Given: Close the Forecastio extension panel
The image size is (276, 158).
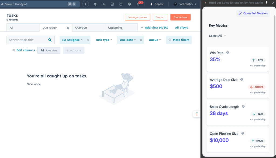Looking at the screenshot, I should pos(273,3).
